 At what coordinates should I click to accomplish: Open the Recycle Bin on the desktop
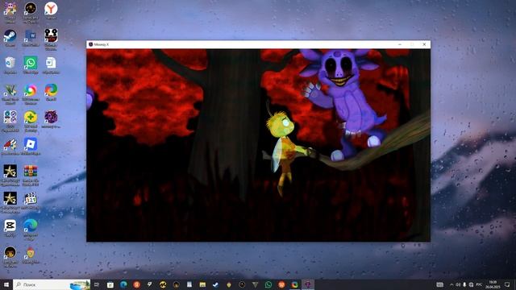pos(10,63)
